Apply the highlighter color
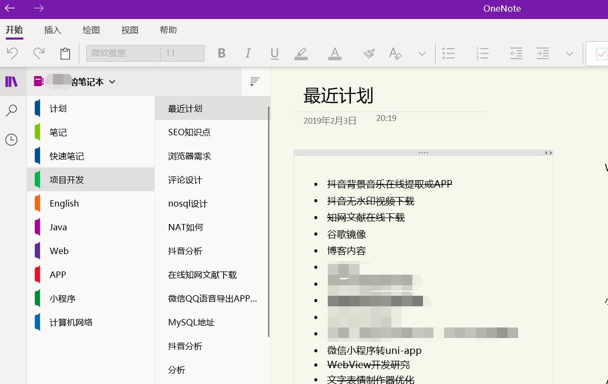The width and height of the screenshot is (608, 384). point(301,53)
